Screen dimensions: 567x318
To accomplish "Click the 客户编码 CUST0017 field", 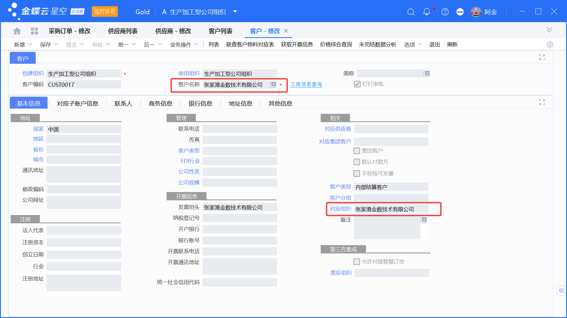I will pyautogui.click(x=84, y=85).
